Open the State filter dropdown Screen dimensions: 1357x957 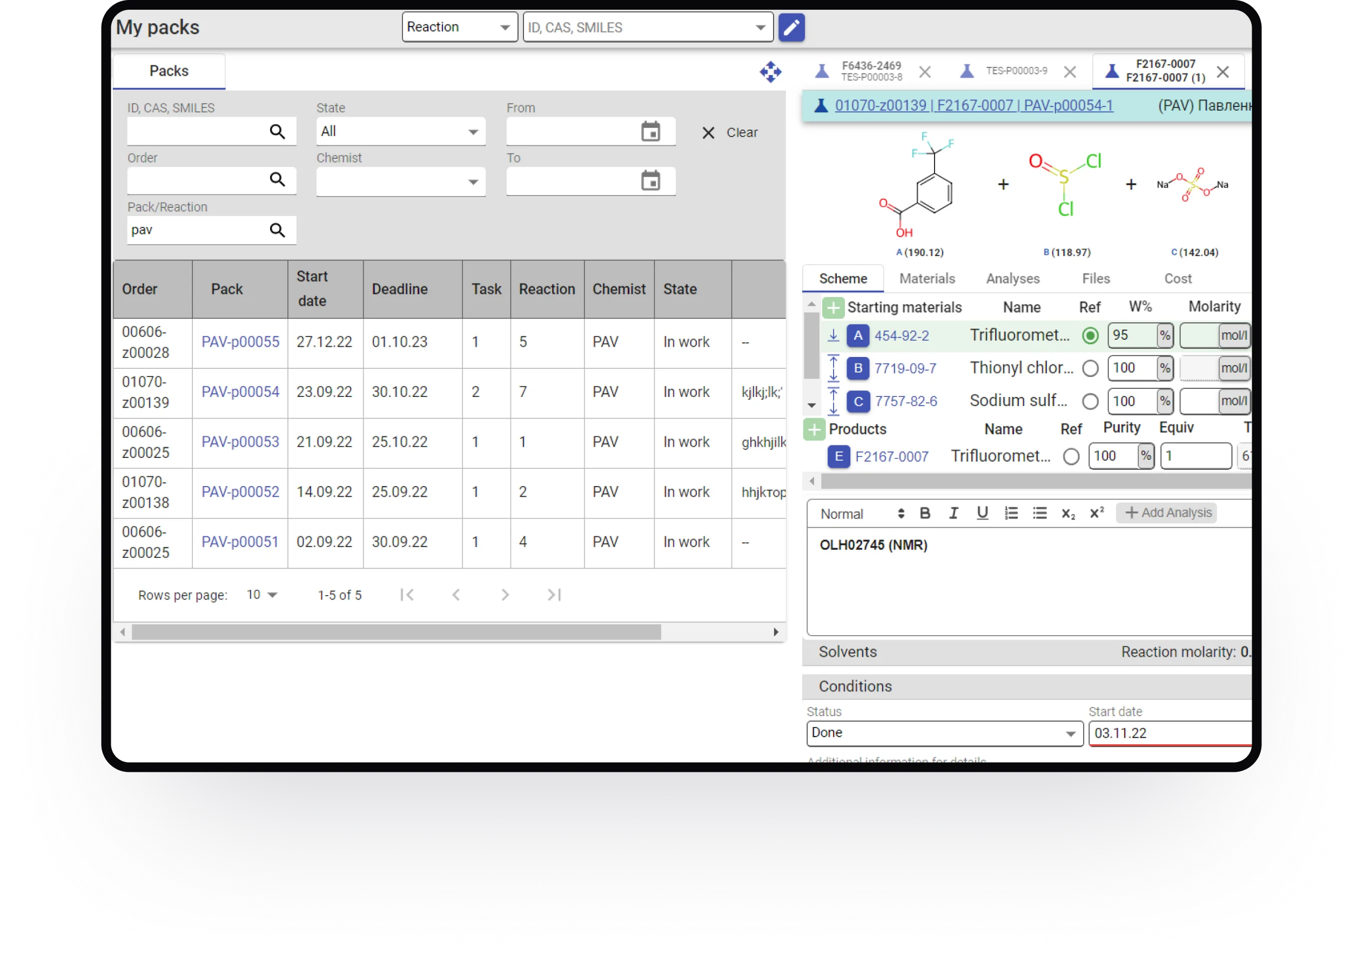pyautogui.click(x=400, y=132)
